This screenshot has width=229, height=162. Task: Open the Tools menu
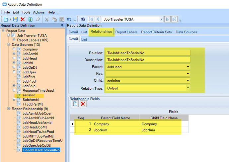(26, 12)
